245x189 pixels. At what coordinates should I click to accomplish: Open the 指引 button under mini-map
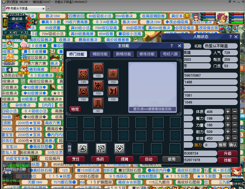point(9,37)
